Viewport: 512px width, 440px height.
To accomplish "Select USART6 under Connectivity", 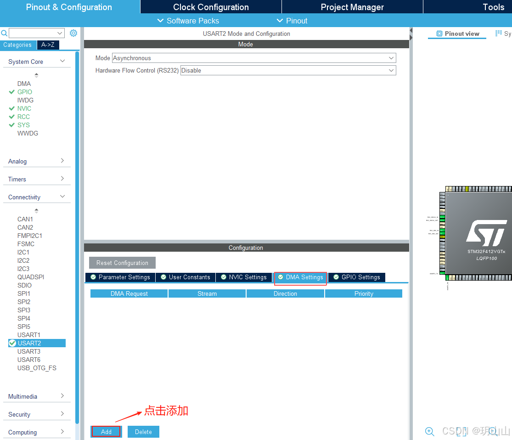I will [29, 360].
